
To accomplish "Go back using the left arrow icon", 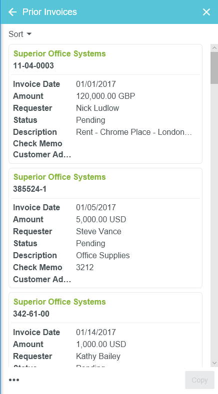I will click(x=12, y=12).
